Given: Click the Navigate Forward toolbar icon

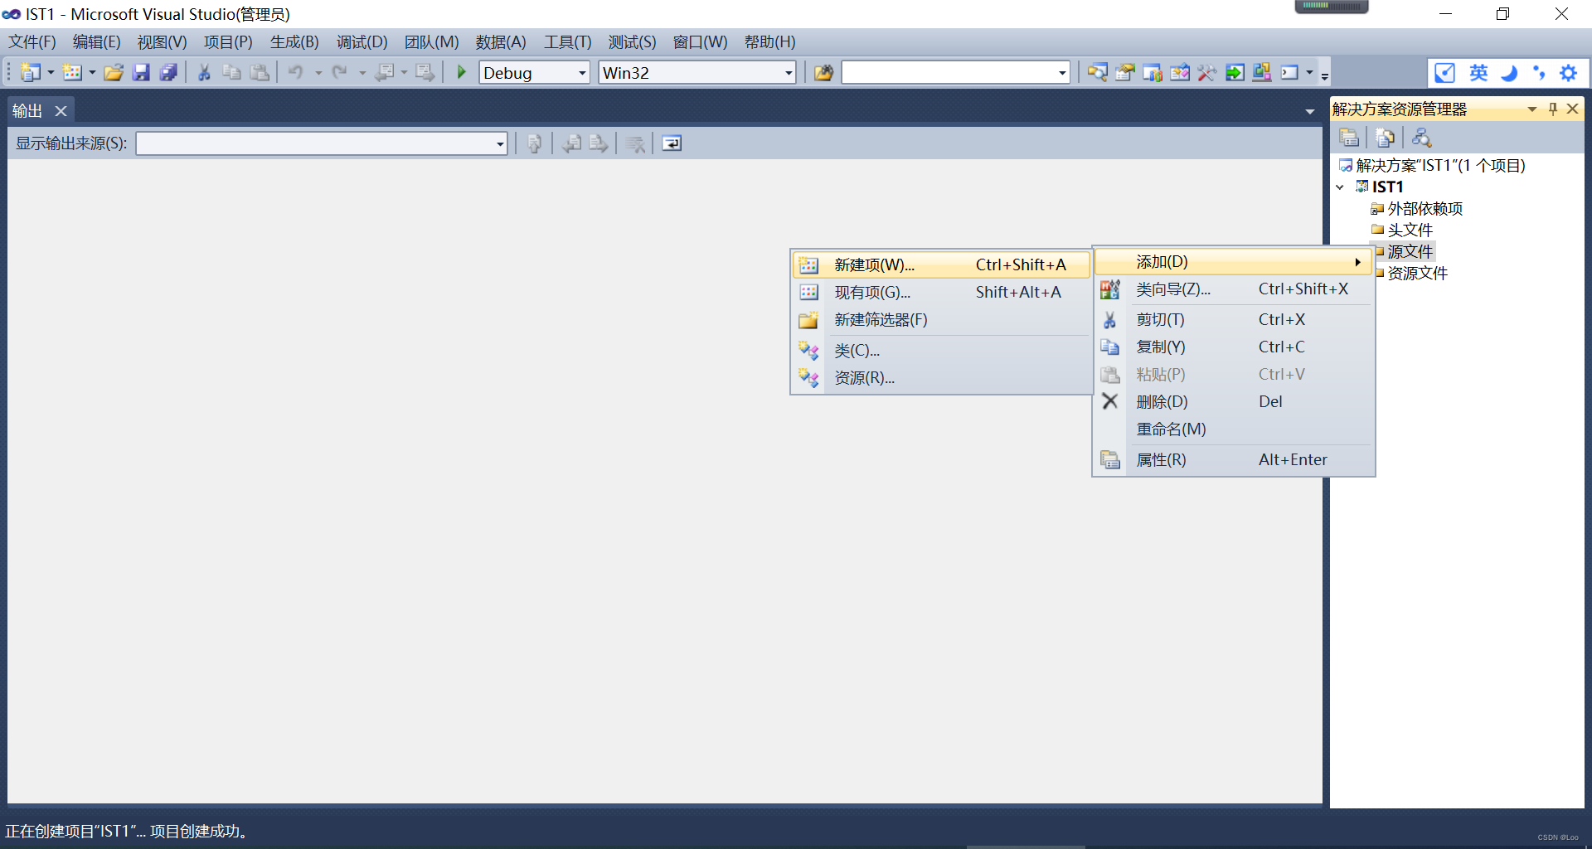Looking at the screenshot, I should coord(425,73).
